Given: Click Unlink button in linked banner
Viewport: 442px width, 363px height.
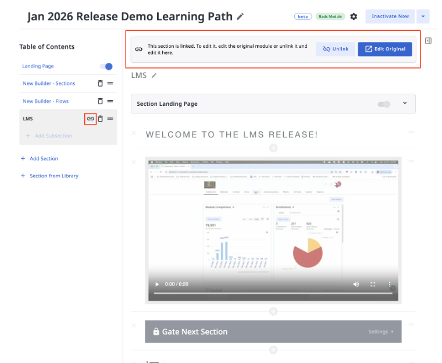Looking at the screenshot, I should [336, 49].
